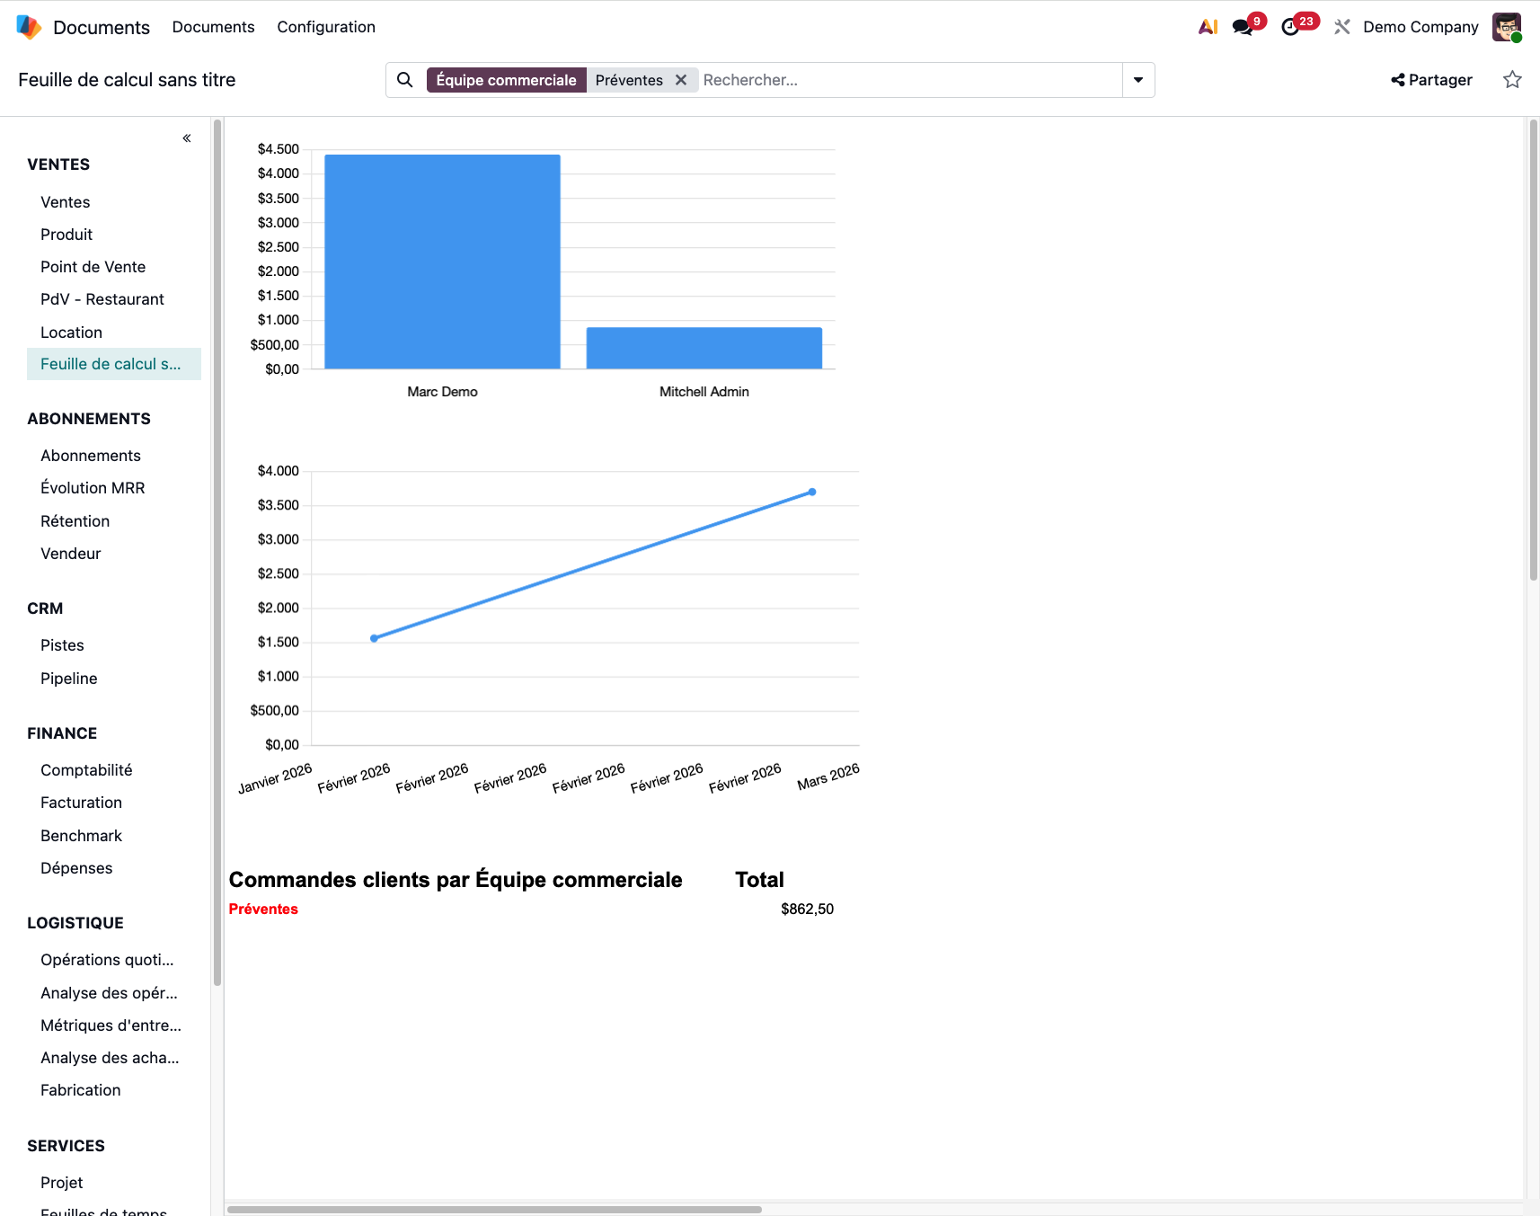Open the messages conversation icon
This screenshot has height=1216, width=1540.
click(1243, 27)
